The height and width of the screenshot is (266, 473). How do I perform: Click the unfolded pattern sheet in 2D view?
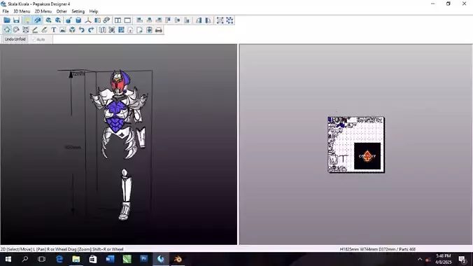coord(356,145)
